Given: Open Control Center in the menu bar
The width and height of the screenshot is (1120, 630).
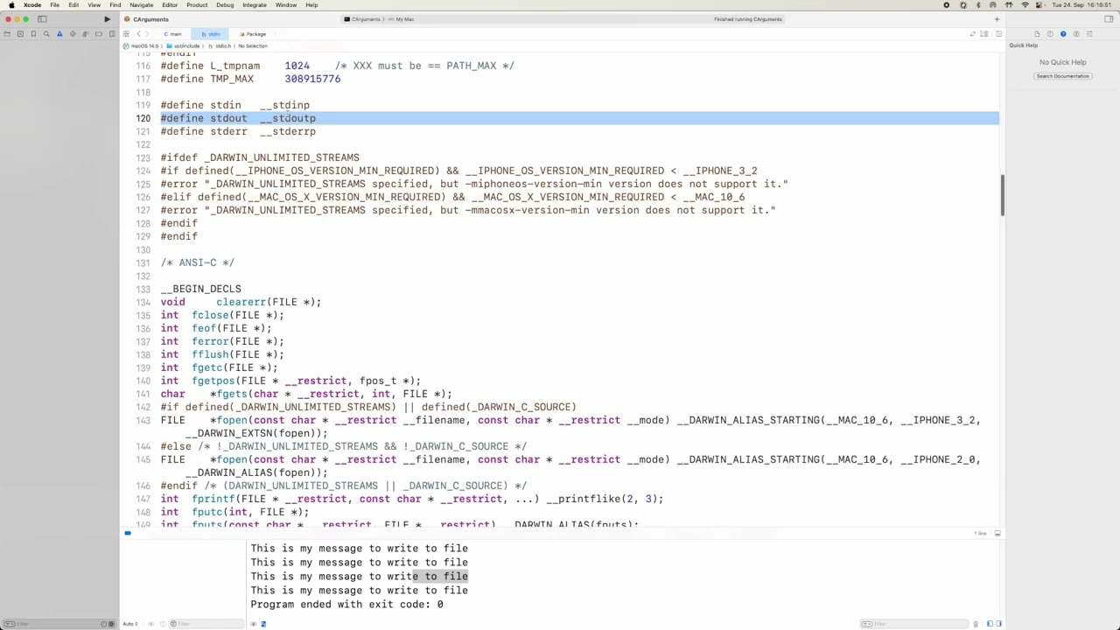Looking at the screenshot, I should click(1040, 5).
